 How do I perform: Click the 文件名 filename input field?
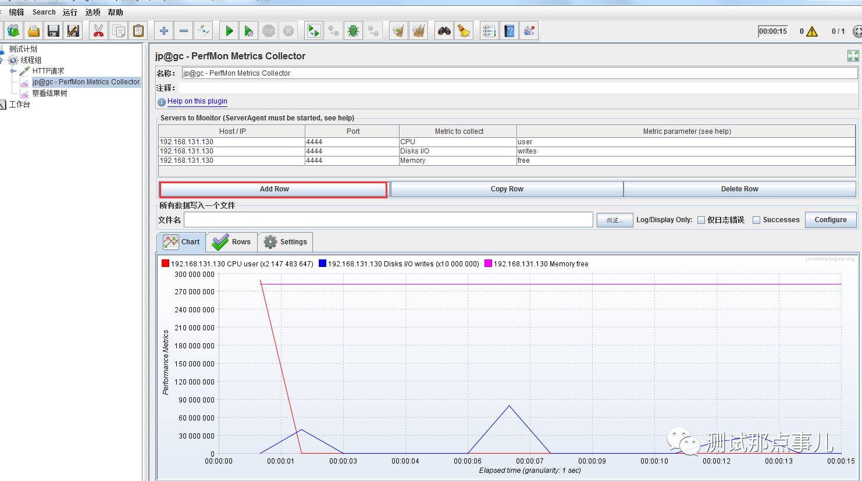click(x=389, y=220)
